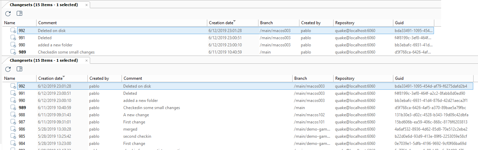Refresh the upper changesets list
478x150 pixels.
point(8,14)
